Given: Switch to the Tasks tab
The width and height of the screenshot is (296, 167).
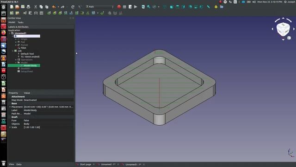Looking at the screenshot, I should pos(20,22).
